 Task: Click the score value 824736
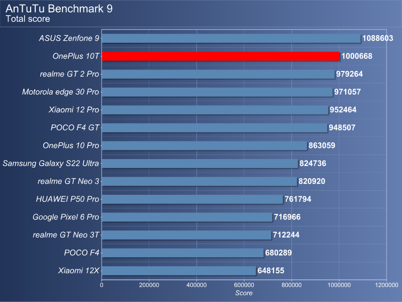[x=313, y=164]
